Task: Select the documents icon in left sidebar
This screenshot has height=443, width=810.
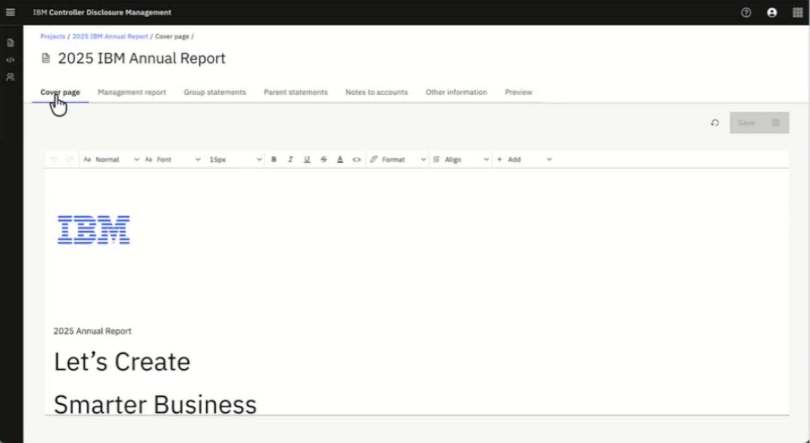Action: [11, 43]
